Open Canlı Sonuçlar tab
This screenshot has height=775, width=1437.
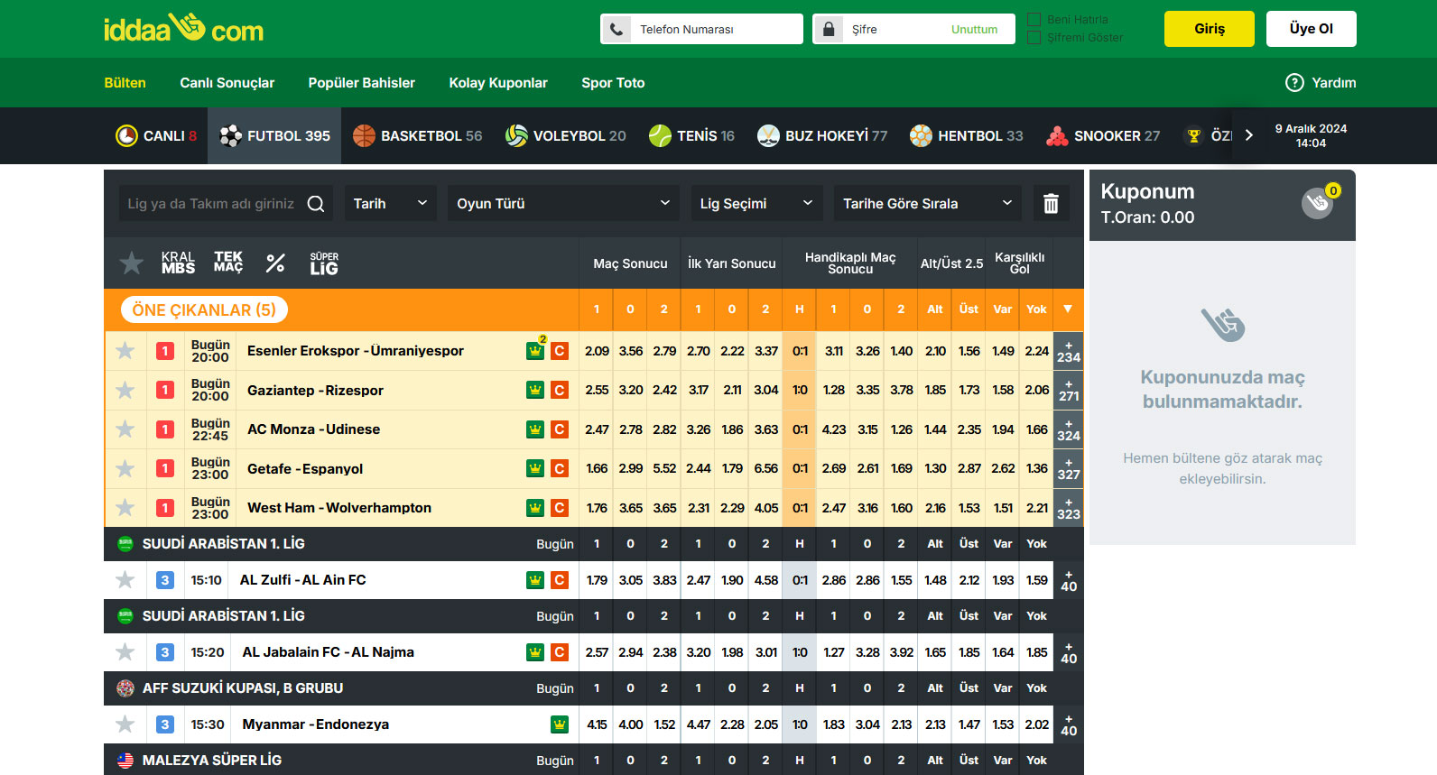(x=227, y=83)
